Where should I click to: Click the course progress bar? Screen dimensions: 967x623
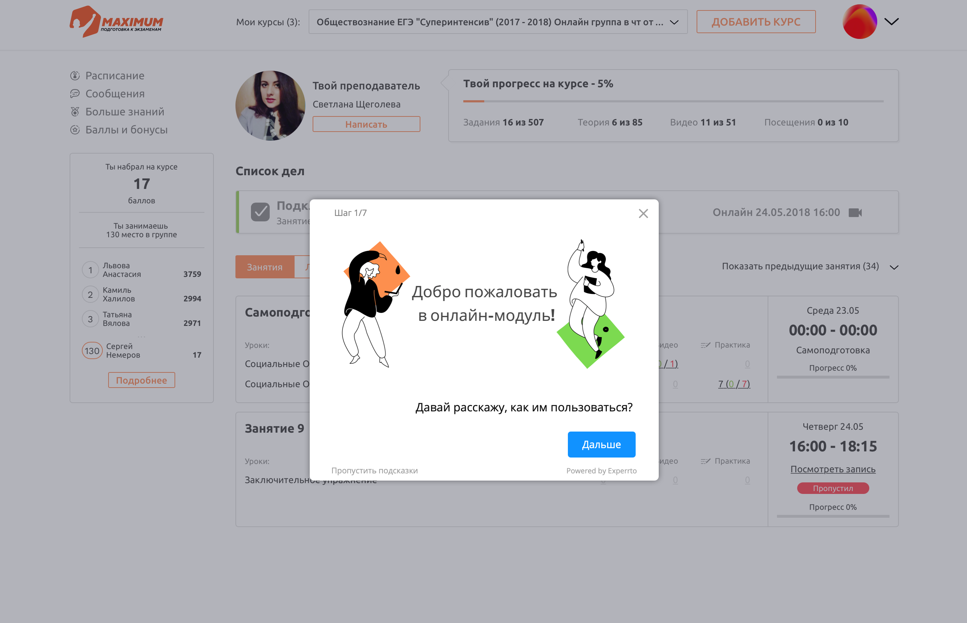(673, 101)
